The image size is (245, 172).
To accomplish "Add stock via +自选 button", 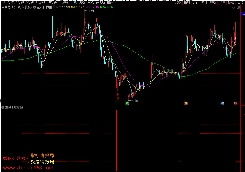I will click(240, 2).
